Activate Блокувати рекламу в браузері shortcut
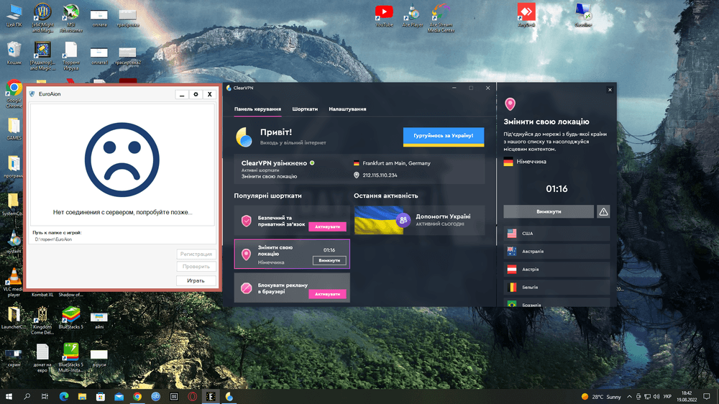This screenshot has width=719, height=404. (x=327, y=294)
